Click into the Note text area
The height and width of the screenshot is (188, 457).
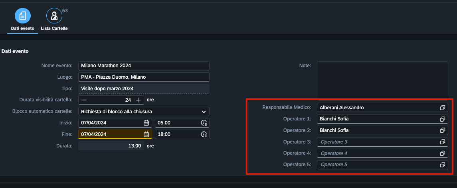[382, 80]
